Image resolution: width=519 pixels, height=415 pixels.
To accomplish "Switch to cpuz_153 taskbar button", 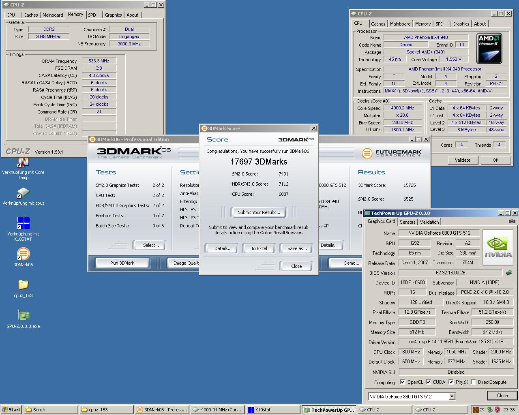I will point(106,410).
